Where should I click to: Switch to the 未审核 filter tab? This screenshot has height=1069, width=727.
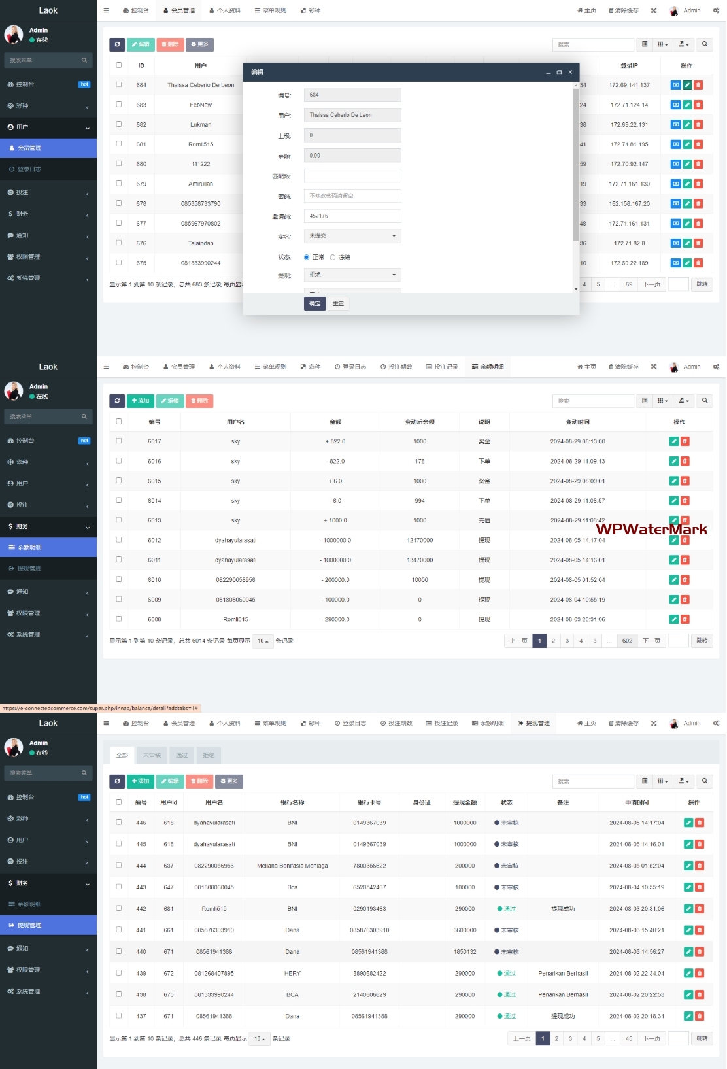click(152, 755)
